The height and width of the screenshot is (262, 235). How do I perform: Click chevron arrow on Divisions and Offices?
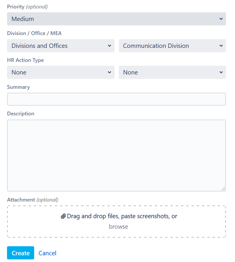click(109, 46)
